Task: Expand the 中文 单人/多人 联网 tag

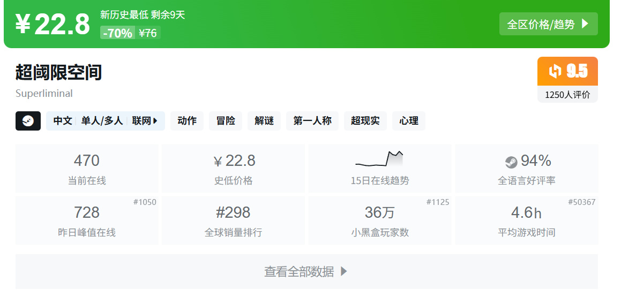Action: point(106,121)
